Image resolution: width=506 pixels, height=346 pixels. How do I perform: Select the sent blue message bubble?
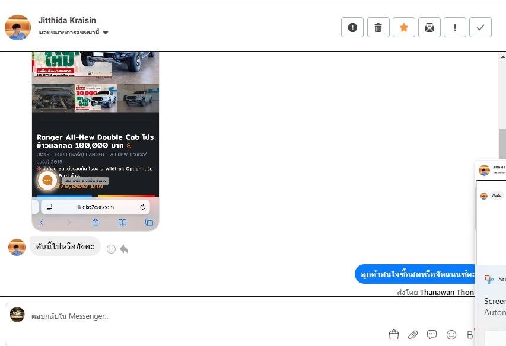coord(415,274)
